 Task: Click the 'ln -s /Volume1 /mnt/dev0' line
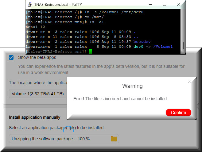pos(84,12)
